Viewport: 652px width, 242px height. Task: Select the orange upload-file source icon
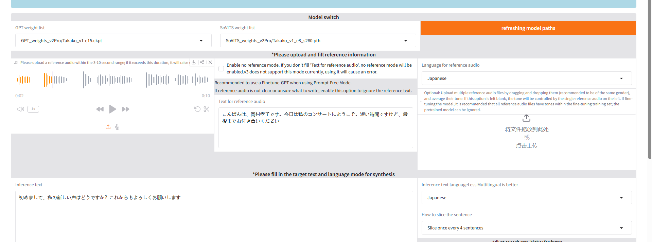coord(108,127)
